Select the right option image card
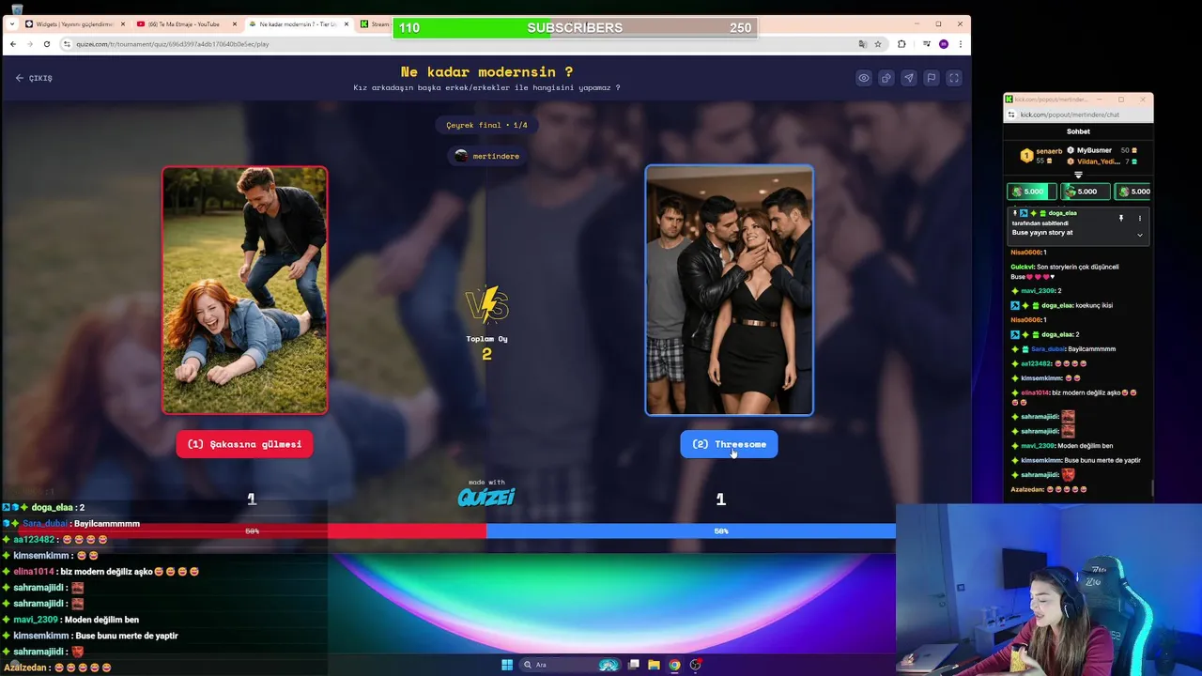1202x676 pixels. point(729,290)
